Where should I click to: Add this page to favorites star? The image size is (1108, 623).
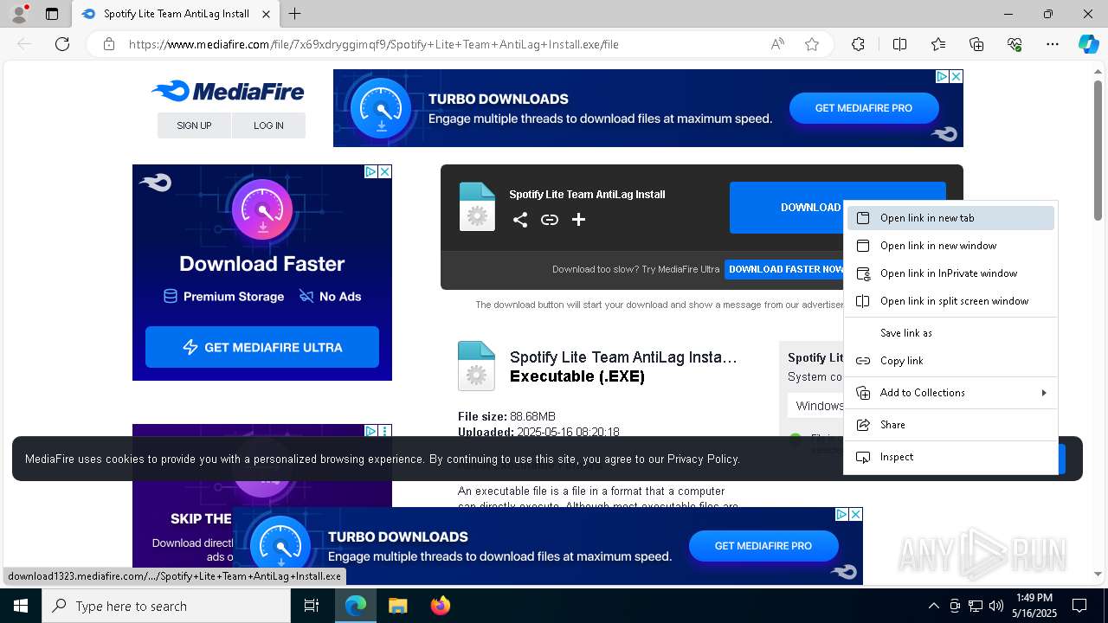812,44
